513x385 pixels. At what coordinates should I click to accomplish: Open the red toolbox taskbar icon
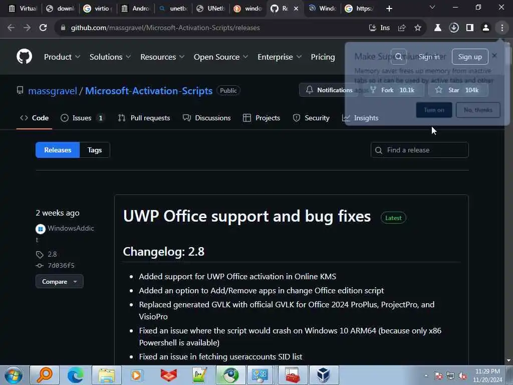[x=292, y=375]
